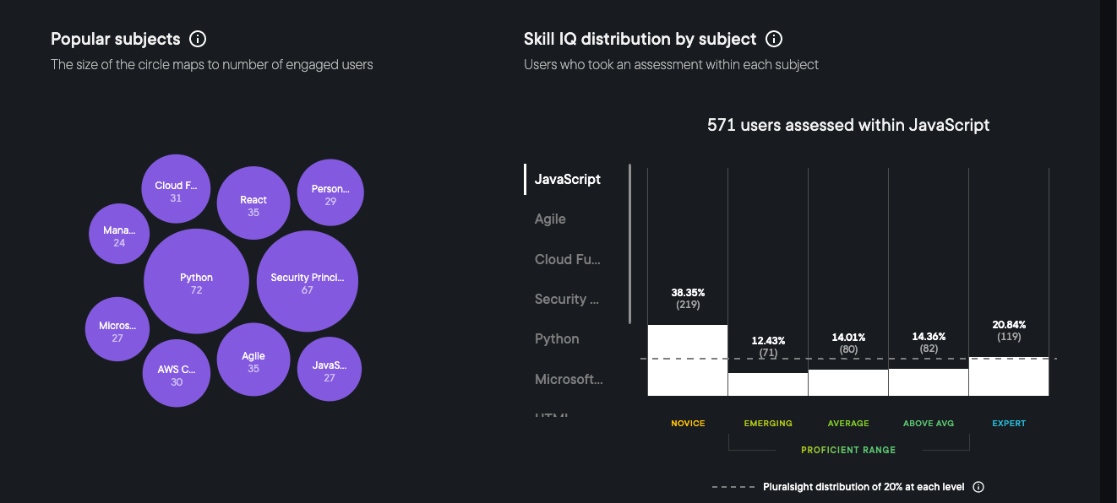The height and width of the screenshot is (503, 1117).
Task: Click the ABOVE AVG distribution bar
Action: tap(929, 381)
